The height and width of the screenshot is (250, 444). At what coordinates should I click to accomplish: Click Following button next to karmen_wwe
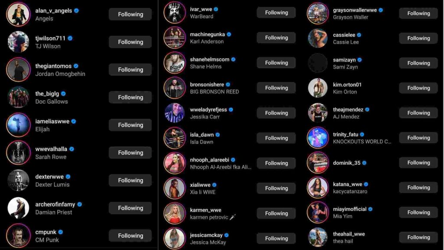276,213
